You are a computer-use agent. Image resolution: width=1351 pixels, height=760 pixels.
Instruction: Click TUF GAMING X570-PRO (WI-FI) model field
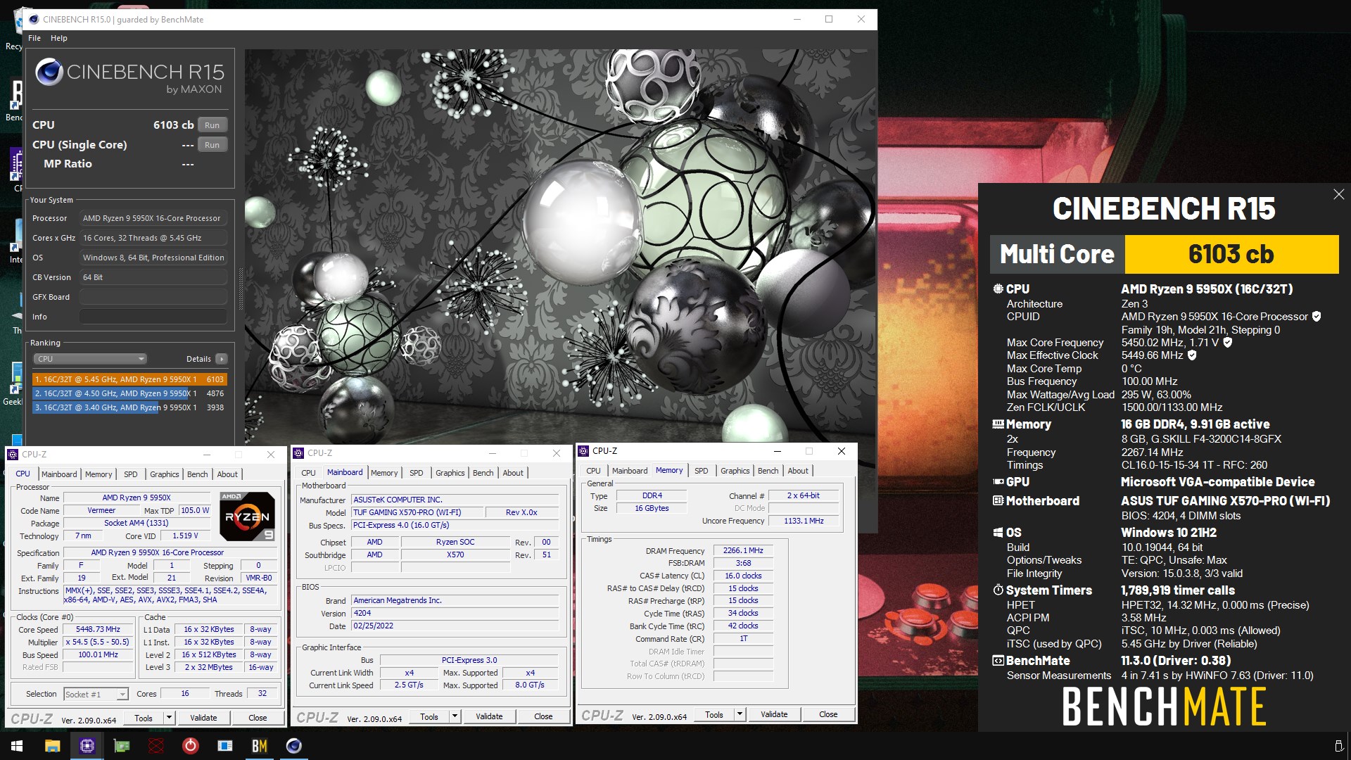coord(417,512)
